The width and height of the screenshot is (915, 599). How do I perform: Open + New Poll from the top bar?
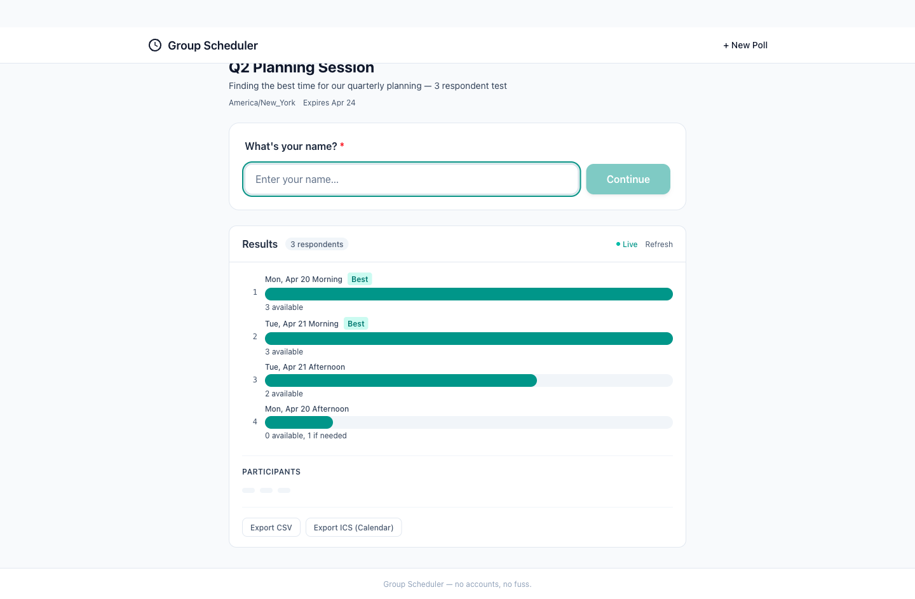coord(745,45)
